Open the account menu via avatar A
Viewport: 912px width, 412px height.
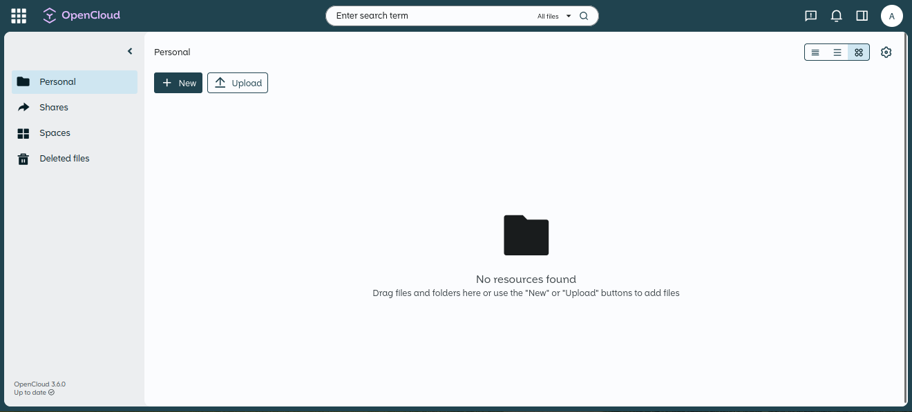[x=892, y=15]
